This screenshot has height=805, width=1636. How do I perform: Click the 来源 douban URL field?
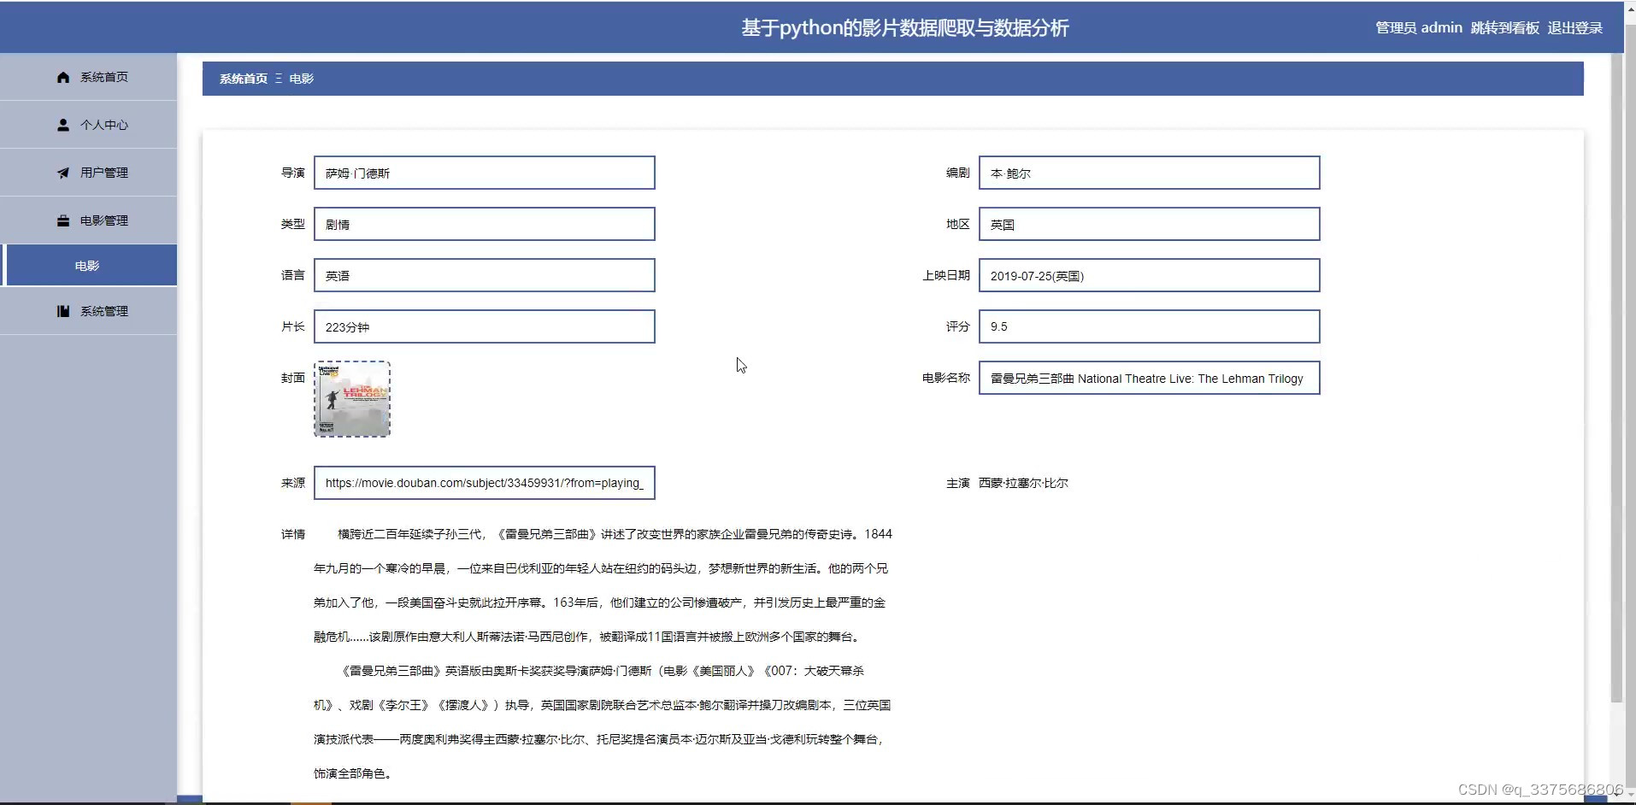coord(484,483)
